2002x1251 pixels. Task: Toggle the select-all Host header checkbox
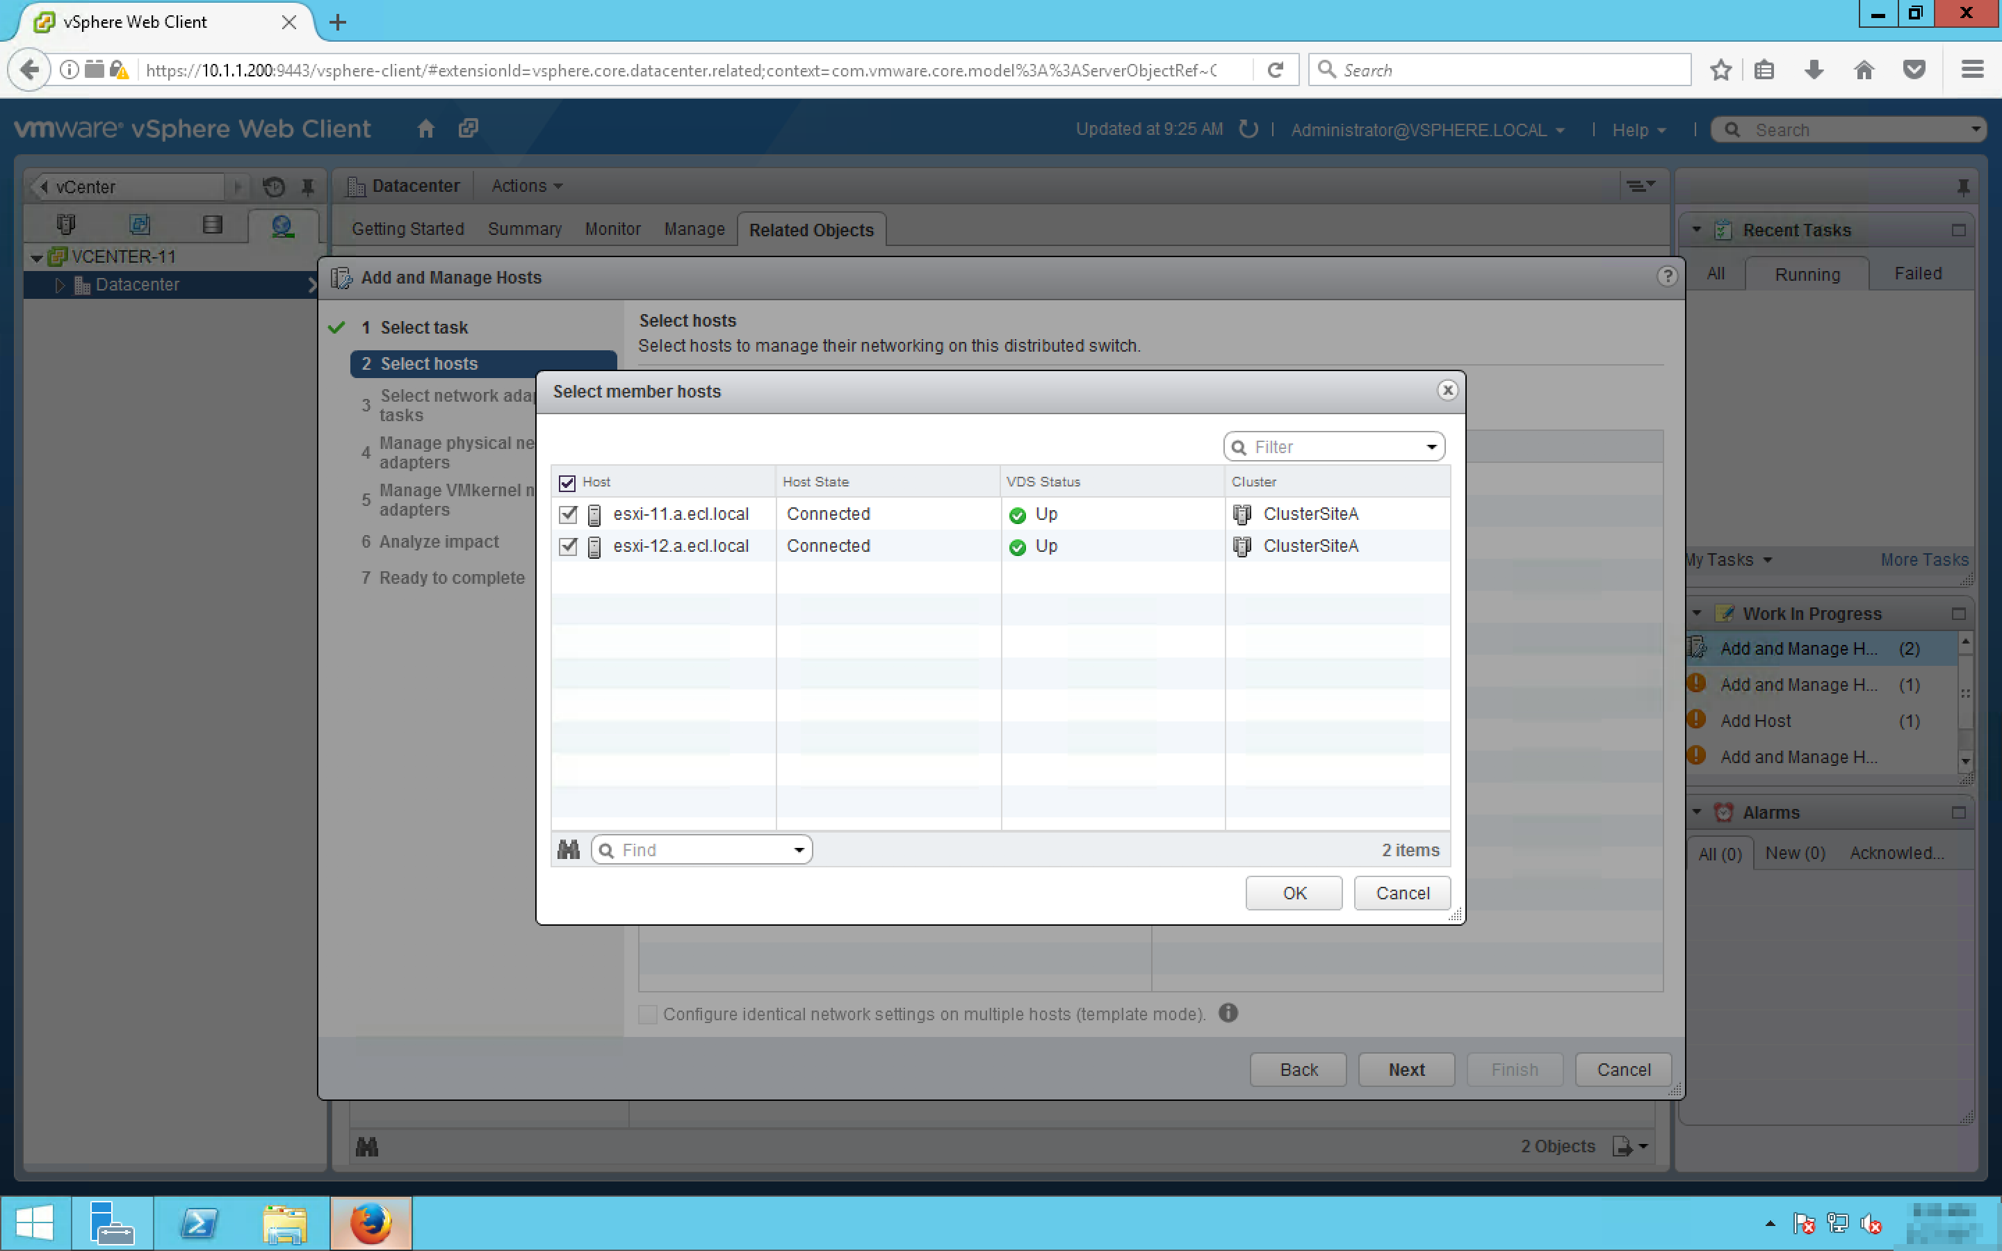click(x=567, y=482)
